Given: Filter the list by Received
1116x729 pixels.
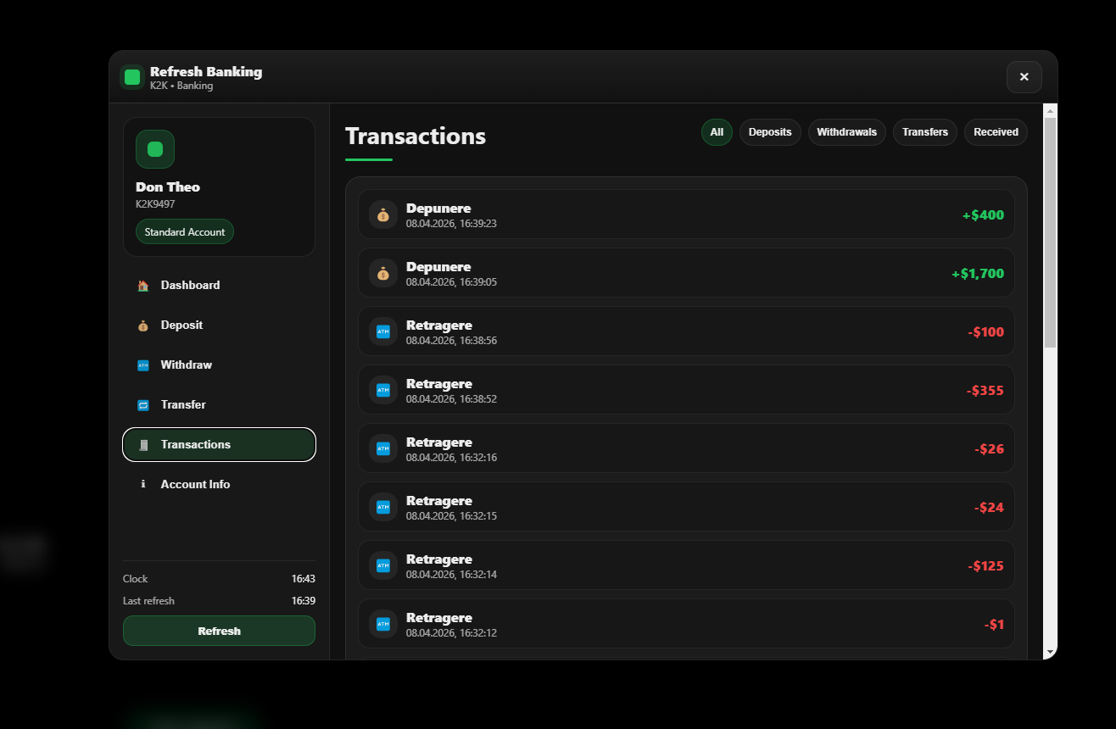Looking at the screenshot, I should [996, 132].
